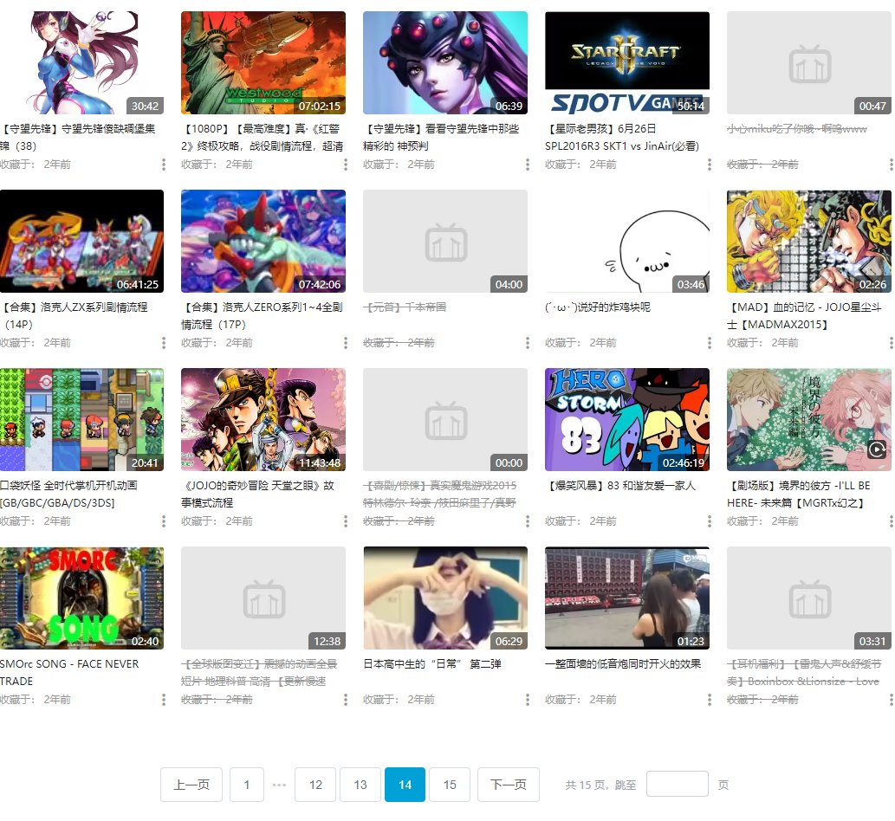The width and height of the screenshot is (895, 821).
Task: Open title link 【守望先锋】守望先锋傻缺碉堡集锦
Action: (x=78, y=138)
